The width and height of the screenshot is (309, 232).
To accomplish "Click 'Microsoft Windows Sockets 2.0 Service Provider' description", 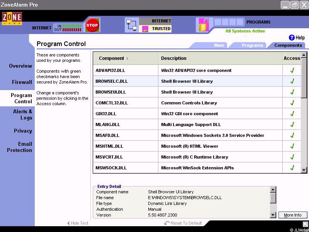I will tap(213, 135).
